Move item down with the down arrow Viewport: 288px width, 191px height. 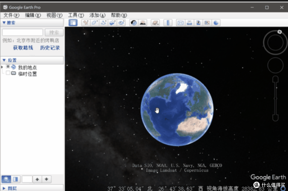click(46, 179)
